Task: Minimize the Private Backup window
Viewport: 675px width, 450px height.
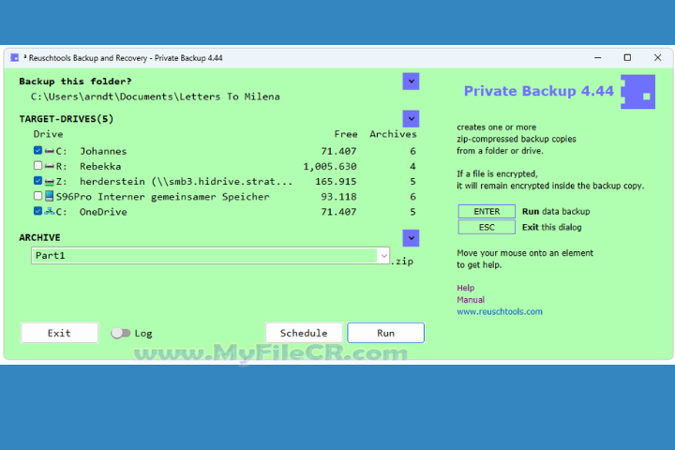Action: click(598, 58)
